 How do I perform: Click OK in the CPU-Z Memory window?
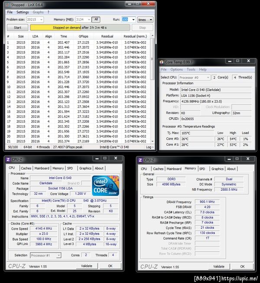243,267
